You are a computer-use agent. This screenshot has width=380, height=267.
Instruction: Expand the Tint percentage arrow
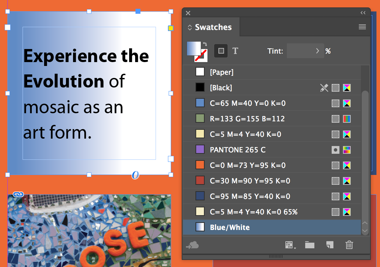pyautogui.click(x=318, y=51)
